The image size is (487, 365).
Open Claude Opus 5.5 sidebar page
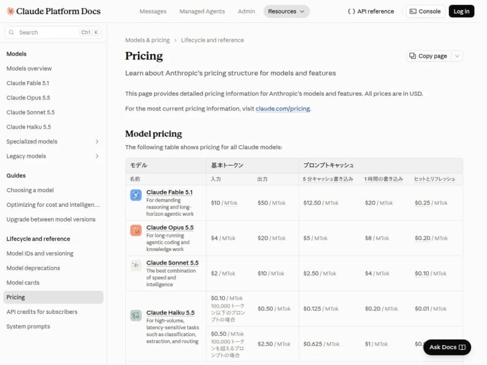coord(28,98)
